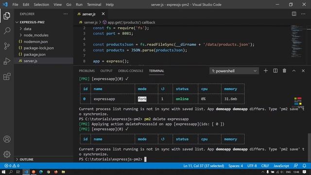Open the Go menu
The height and width of the screenshot is (175, 311).
pos(69,4)
